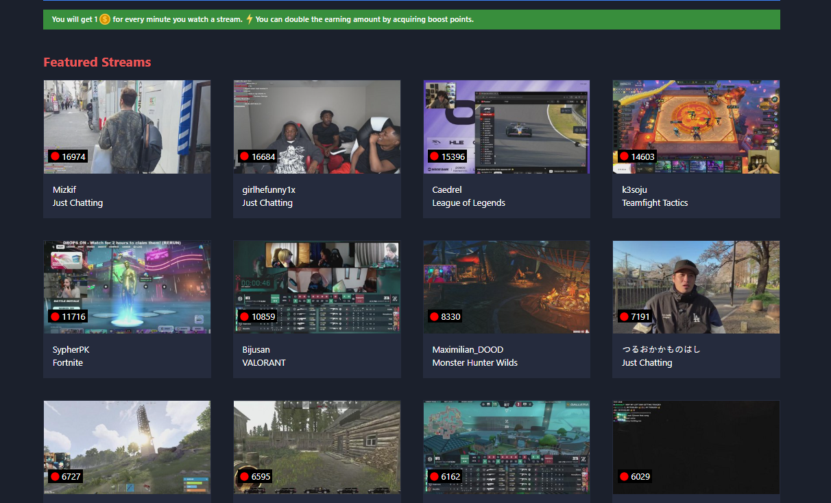Click the 10859 live viewer badge

click(258, 316)
